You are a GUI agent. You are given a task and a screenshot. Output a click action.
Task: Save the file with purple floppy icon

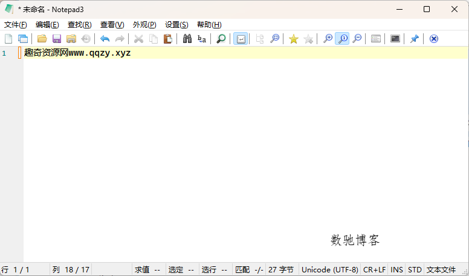click(57, 39)
